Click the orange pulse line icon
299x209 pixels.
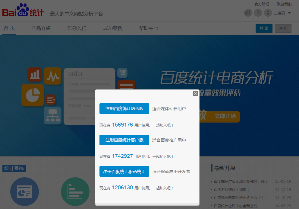(52, 76)
